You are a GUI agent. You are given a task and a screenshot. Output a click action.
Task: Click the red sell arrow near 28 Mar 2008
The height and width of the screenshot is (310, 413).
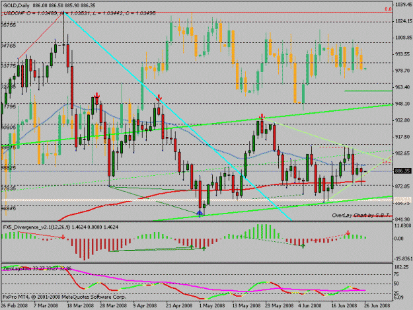point(97,95)
